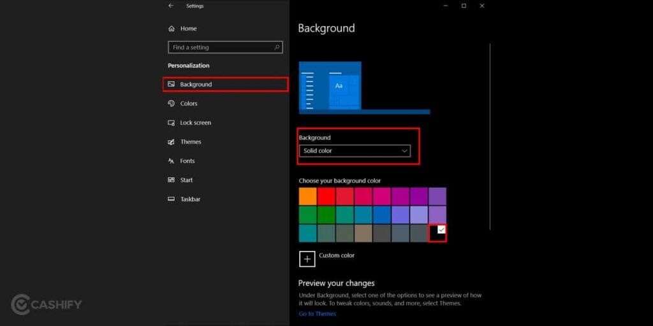
Task: Open the Lock screen settings
Action: pos(189,123)
